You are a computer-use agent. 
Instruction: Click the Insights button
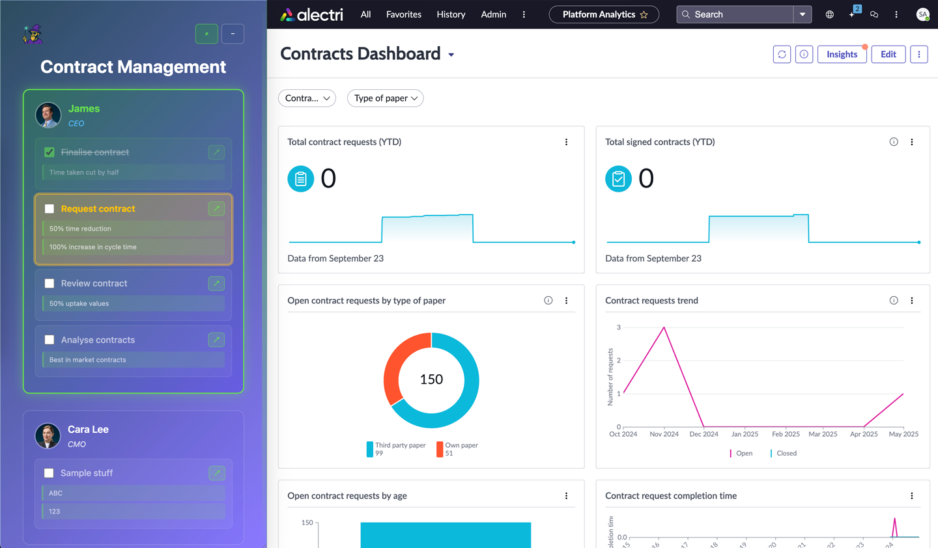click(842, 55)
